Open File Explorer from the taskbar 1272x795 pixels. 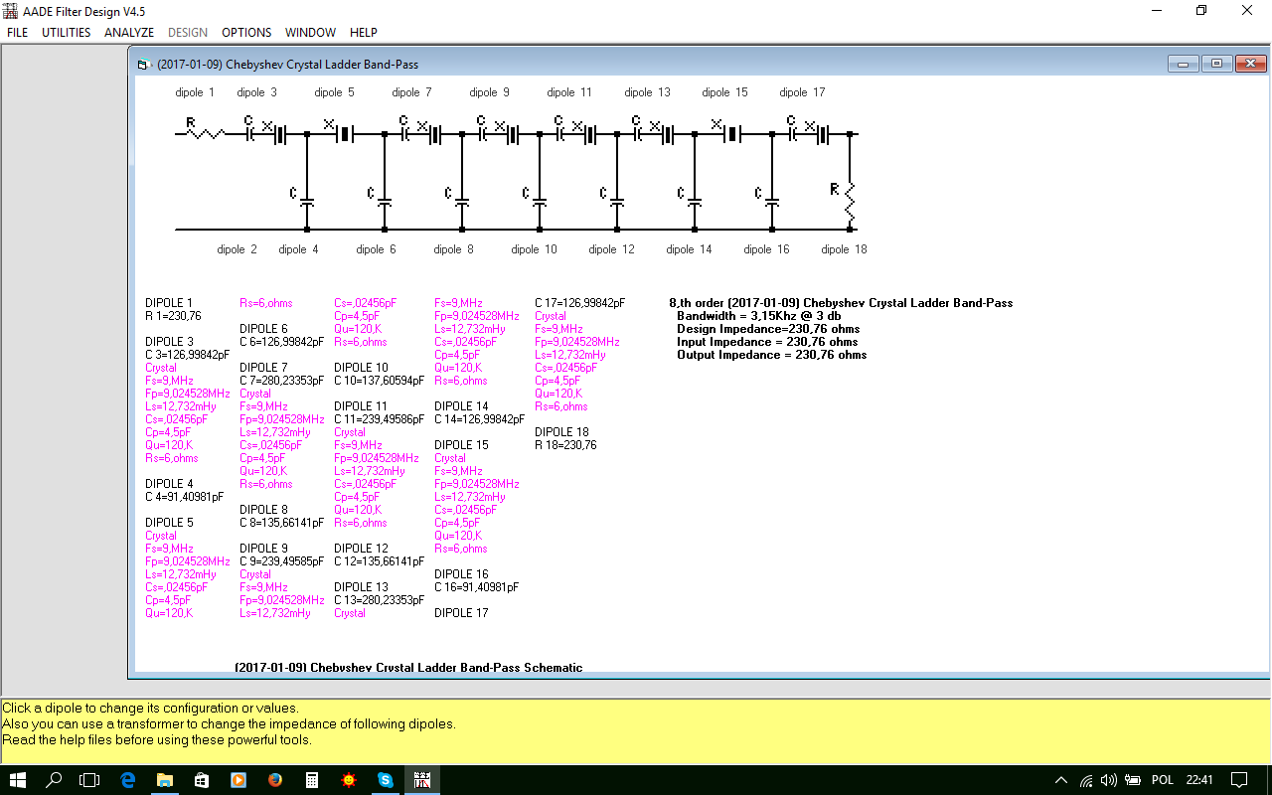coord(165,780)
